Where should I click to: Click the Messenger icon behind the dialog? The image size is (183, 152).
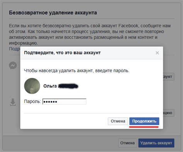tap(13, 65)
